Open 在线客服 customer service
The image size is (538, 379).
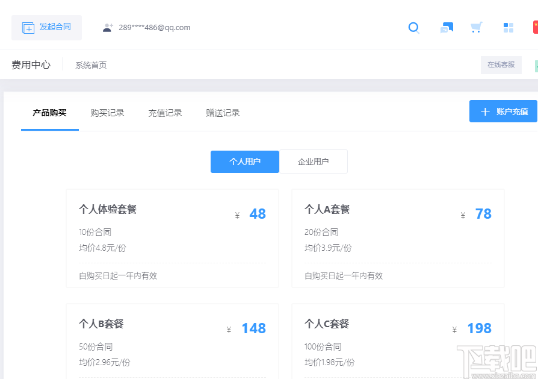click(501, 64)
